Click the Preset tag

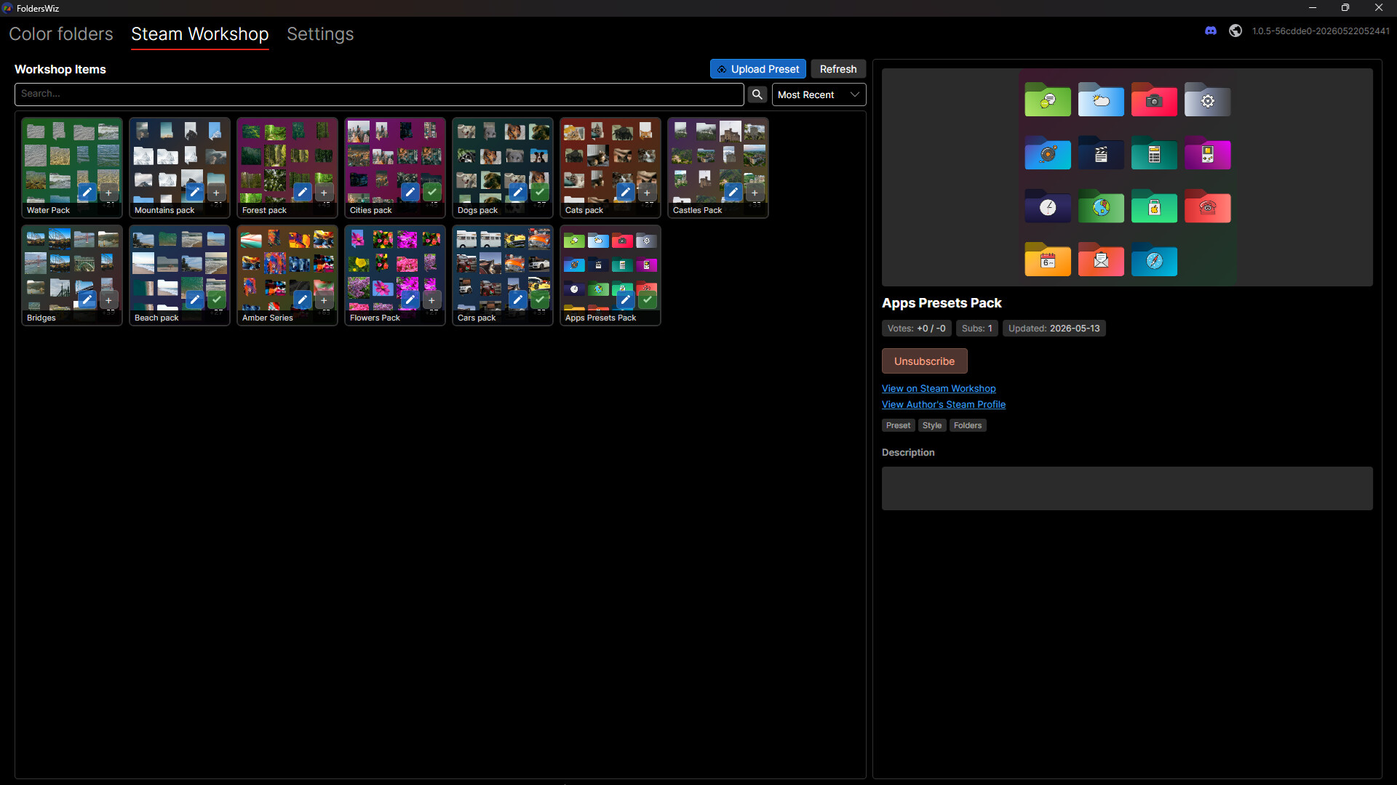pyautogui.click(x=898, y=425)
